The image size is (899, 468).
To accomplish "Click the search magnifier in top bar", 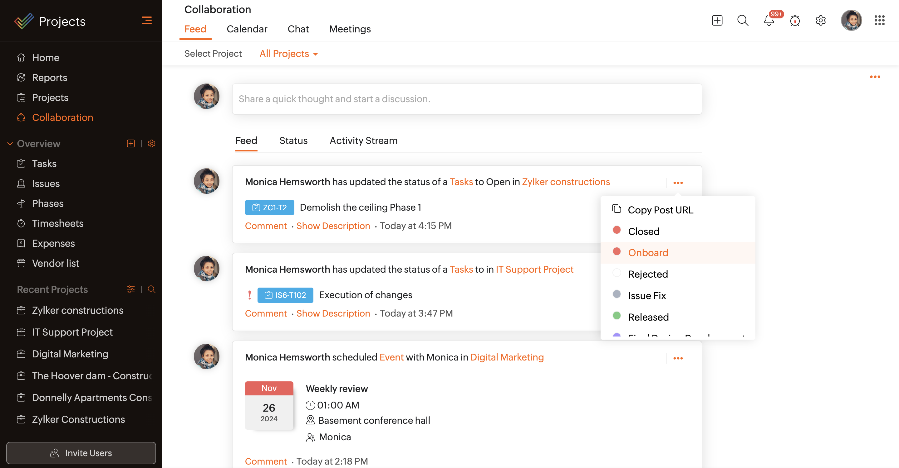I will coord(742,21).
